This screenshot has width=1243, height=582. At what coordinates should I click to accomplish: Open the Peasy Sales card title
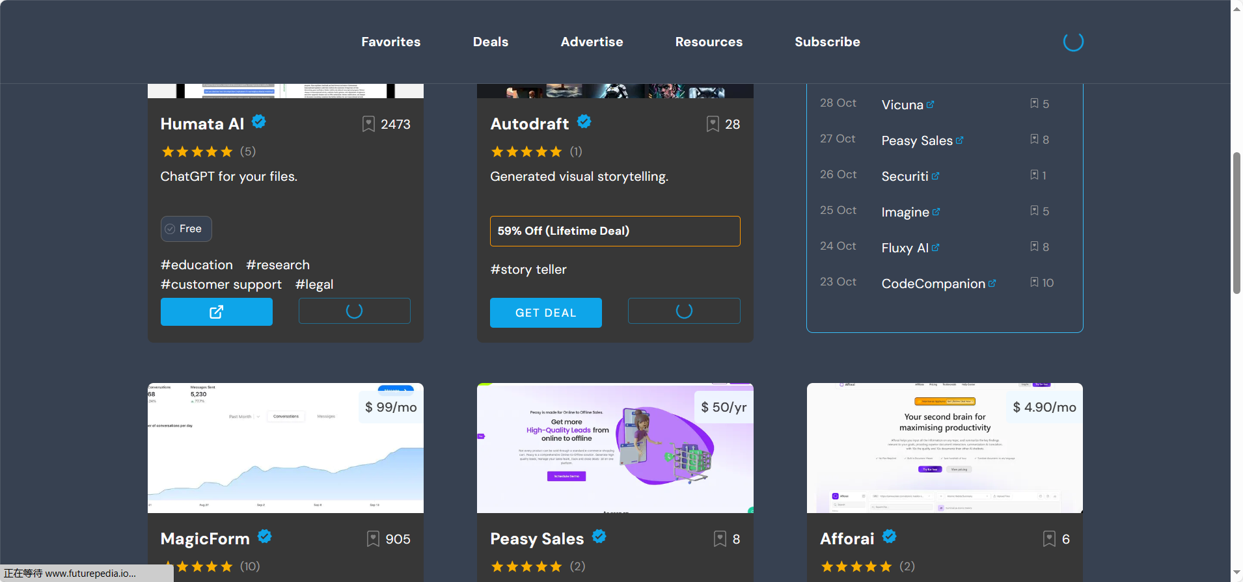click(537, 538)
